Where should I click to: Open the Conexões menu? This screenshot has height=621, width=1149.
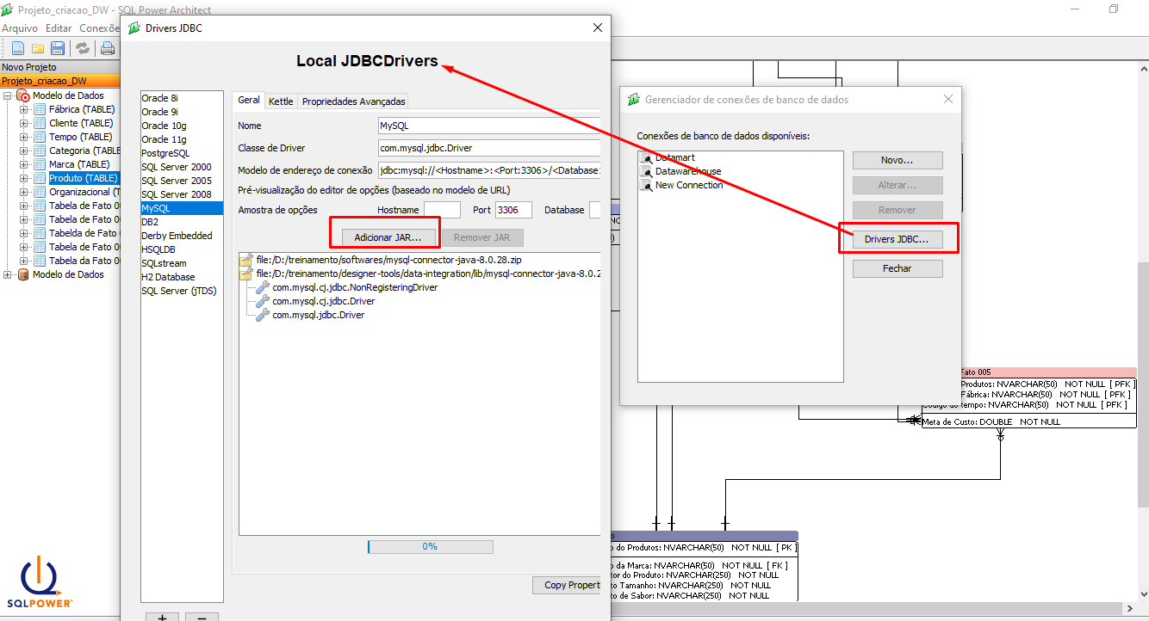[x=100, y=28]
